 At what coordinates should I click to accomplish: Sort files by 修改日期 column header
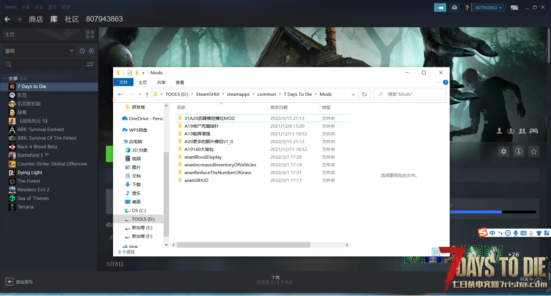pyautogui.click(x=279, y=108)
